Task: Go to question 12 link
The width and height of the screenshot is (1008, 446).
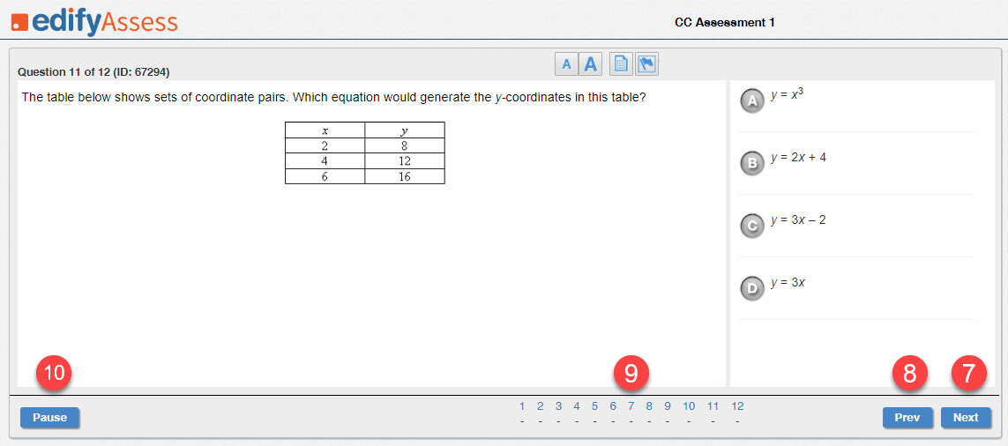Action: [737, 406]
